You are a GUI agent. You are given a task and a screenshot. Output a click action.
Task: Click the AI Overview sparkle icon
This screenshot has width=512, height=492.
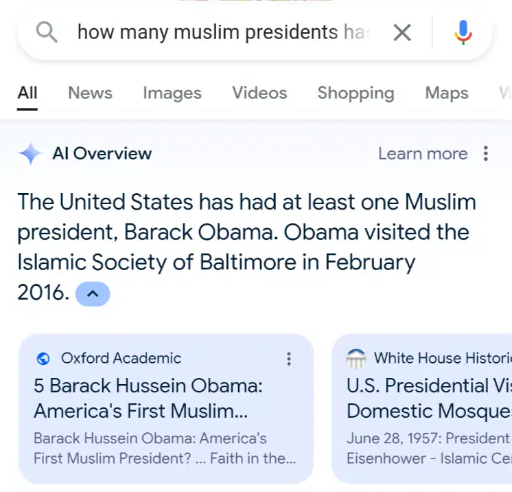click(31, 154)
